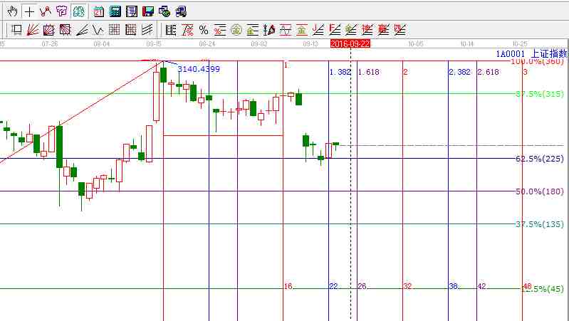Click the 1.382 time ratio label
The width and height of the screenshot is (569, 321).
click(340, 72)
